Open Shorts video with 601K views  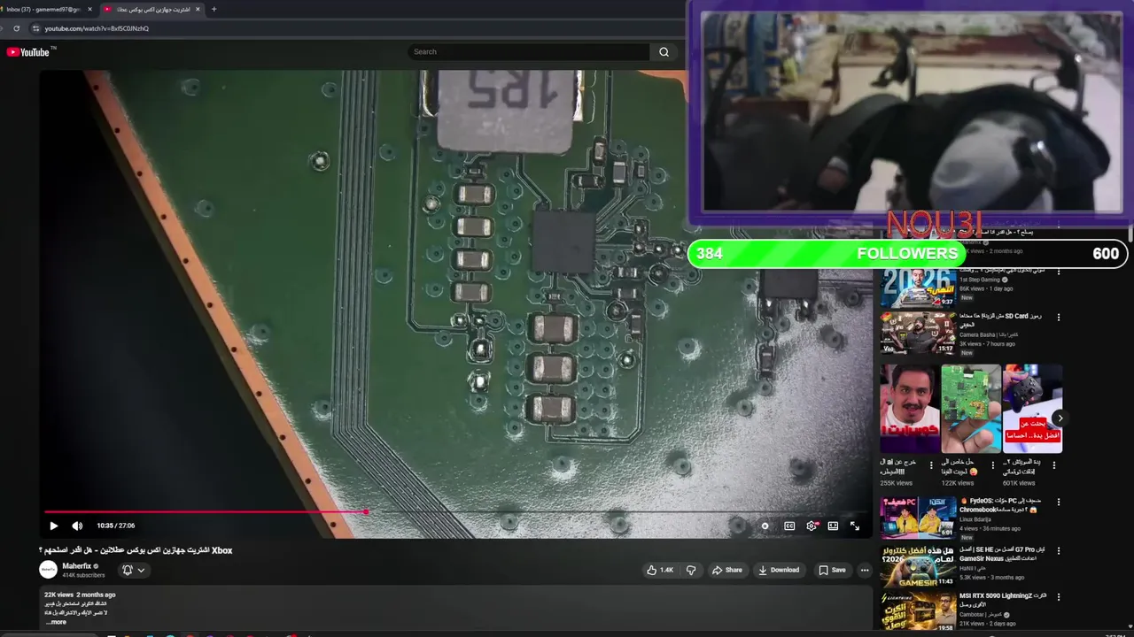(1032, 409)
